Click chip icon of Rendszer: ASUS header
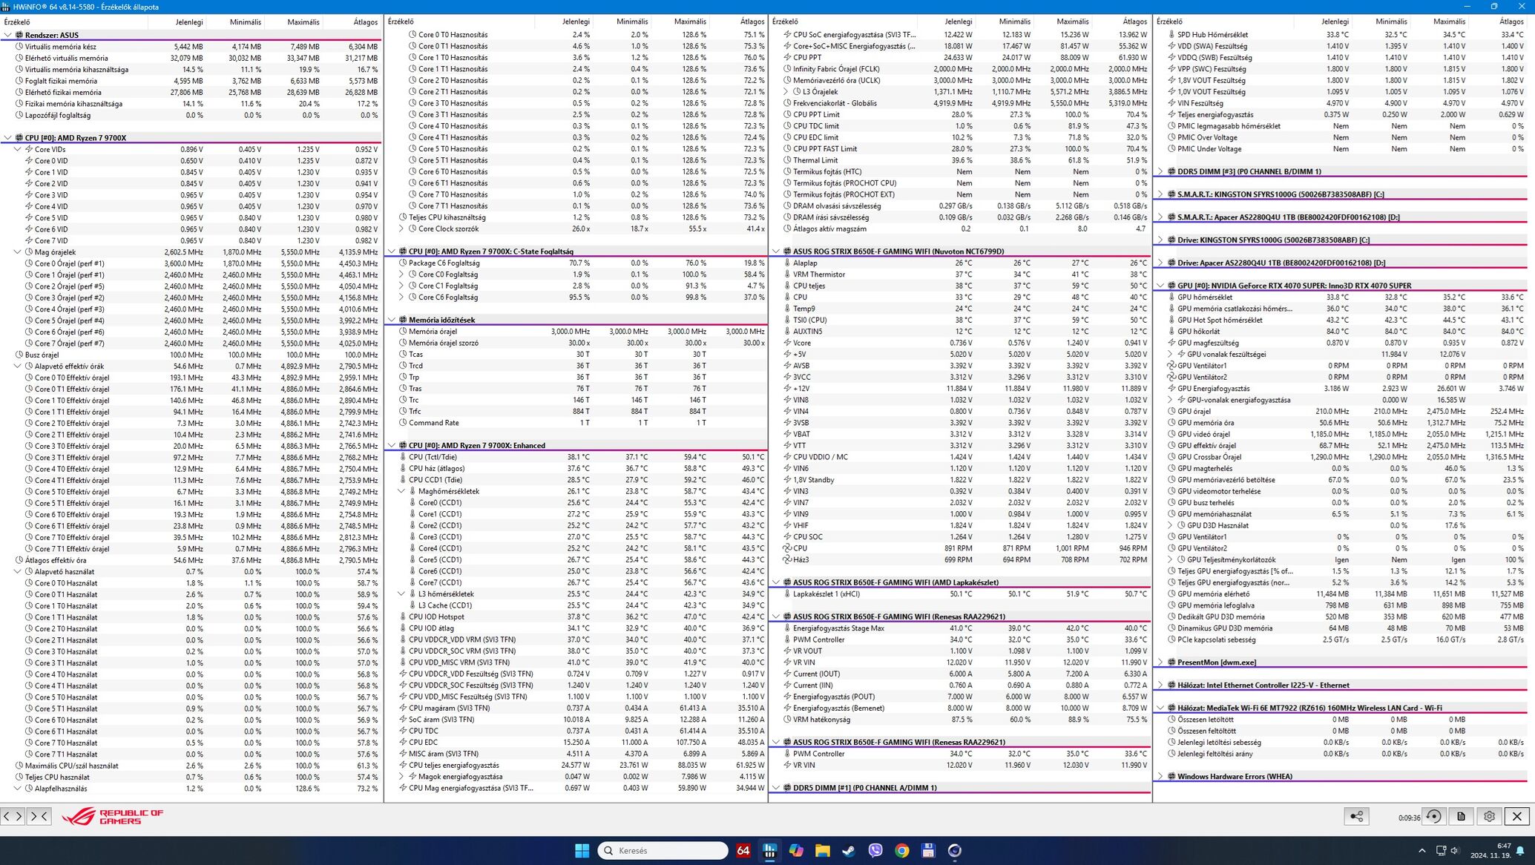 click(19, 35)
